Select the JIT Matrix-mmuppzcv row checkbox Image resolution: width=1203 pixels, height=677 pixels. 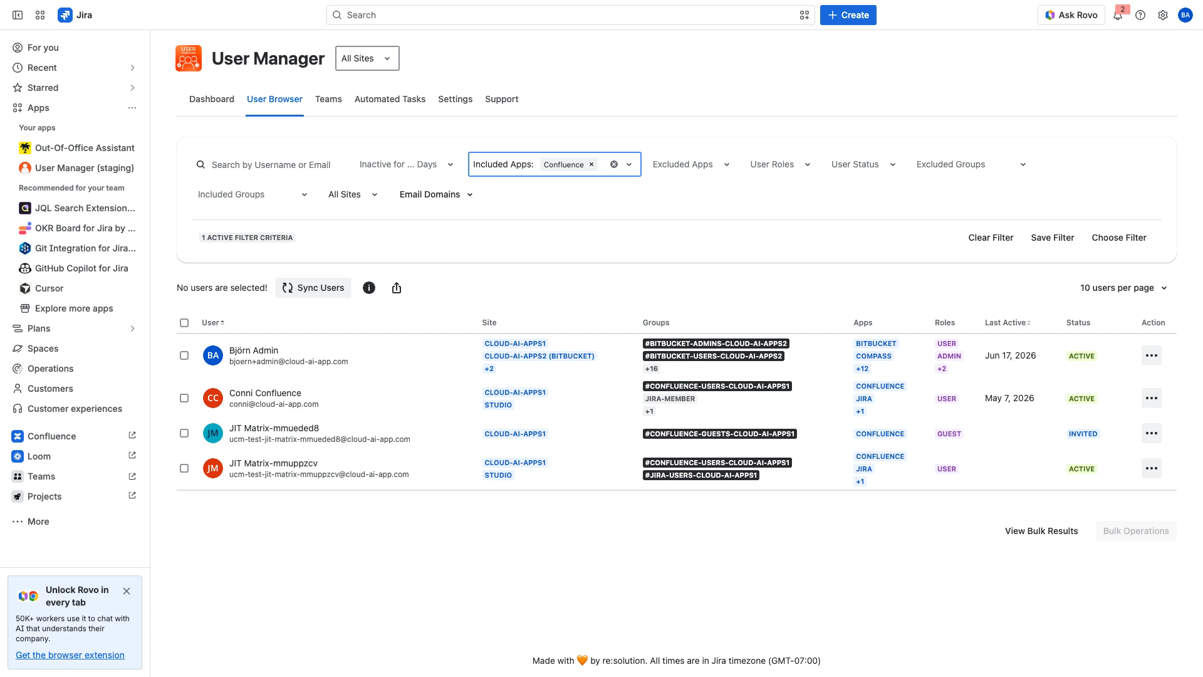tap(184, 468)
